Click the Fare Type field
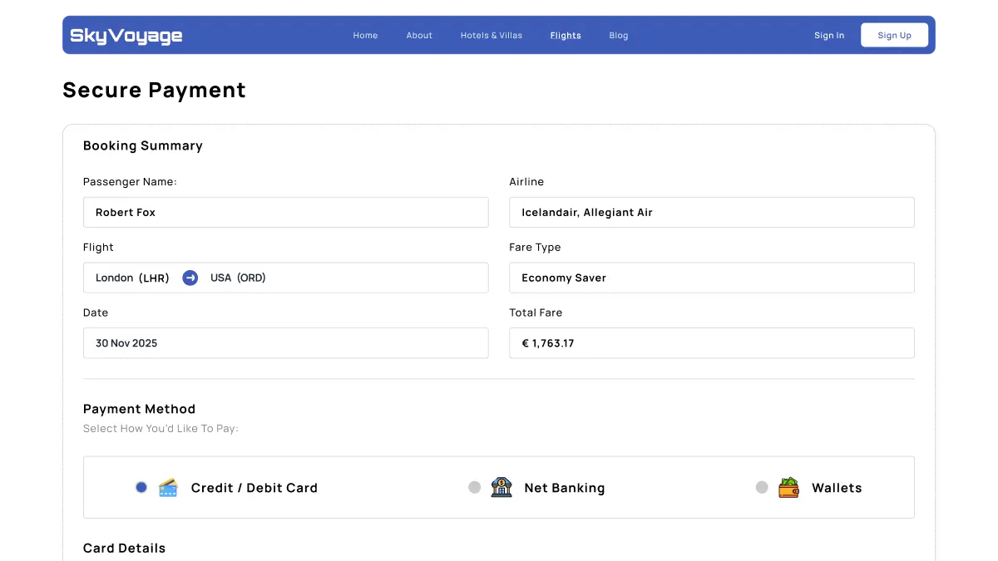Viewport: 998px width, 561px height. tap(711, 278)
